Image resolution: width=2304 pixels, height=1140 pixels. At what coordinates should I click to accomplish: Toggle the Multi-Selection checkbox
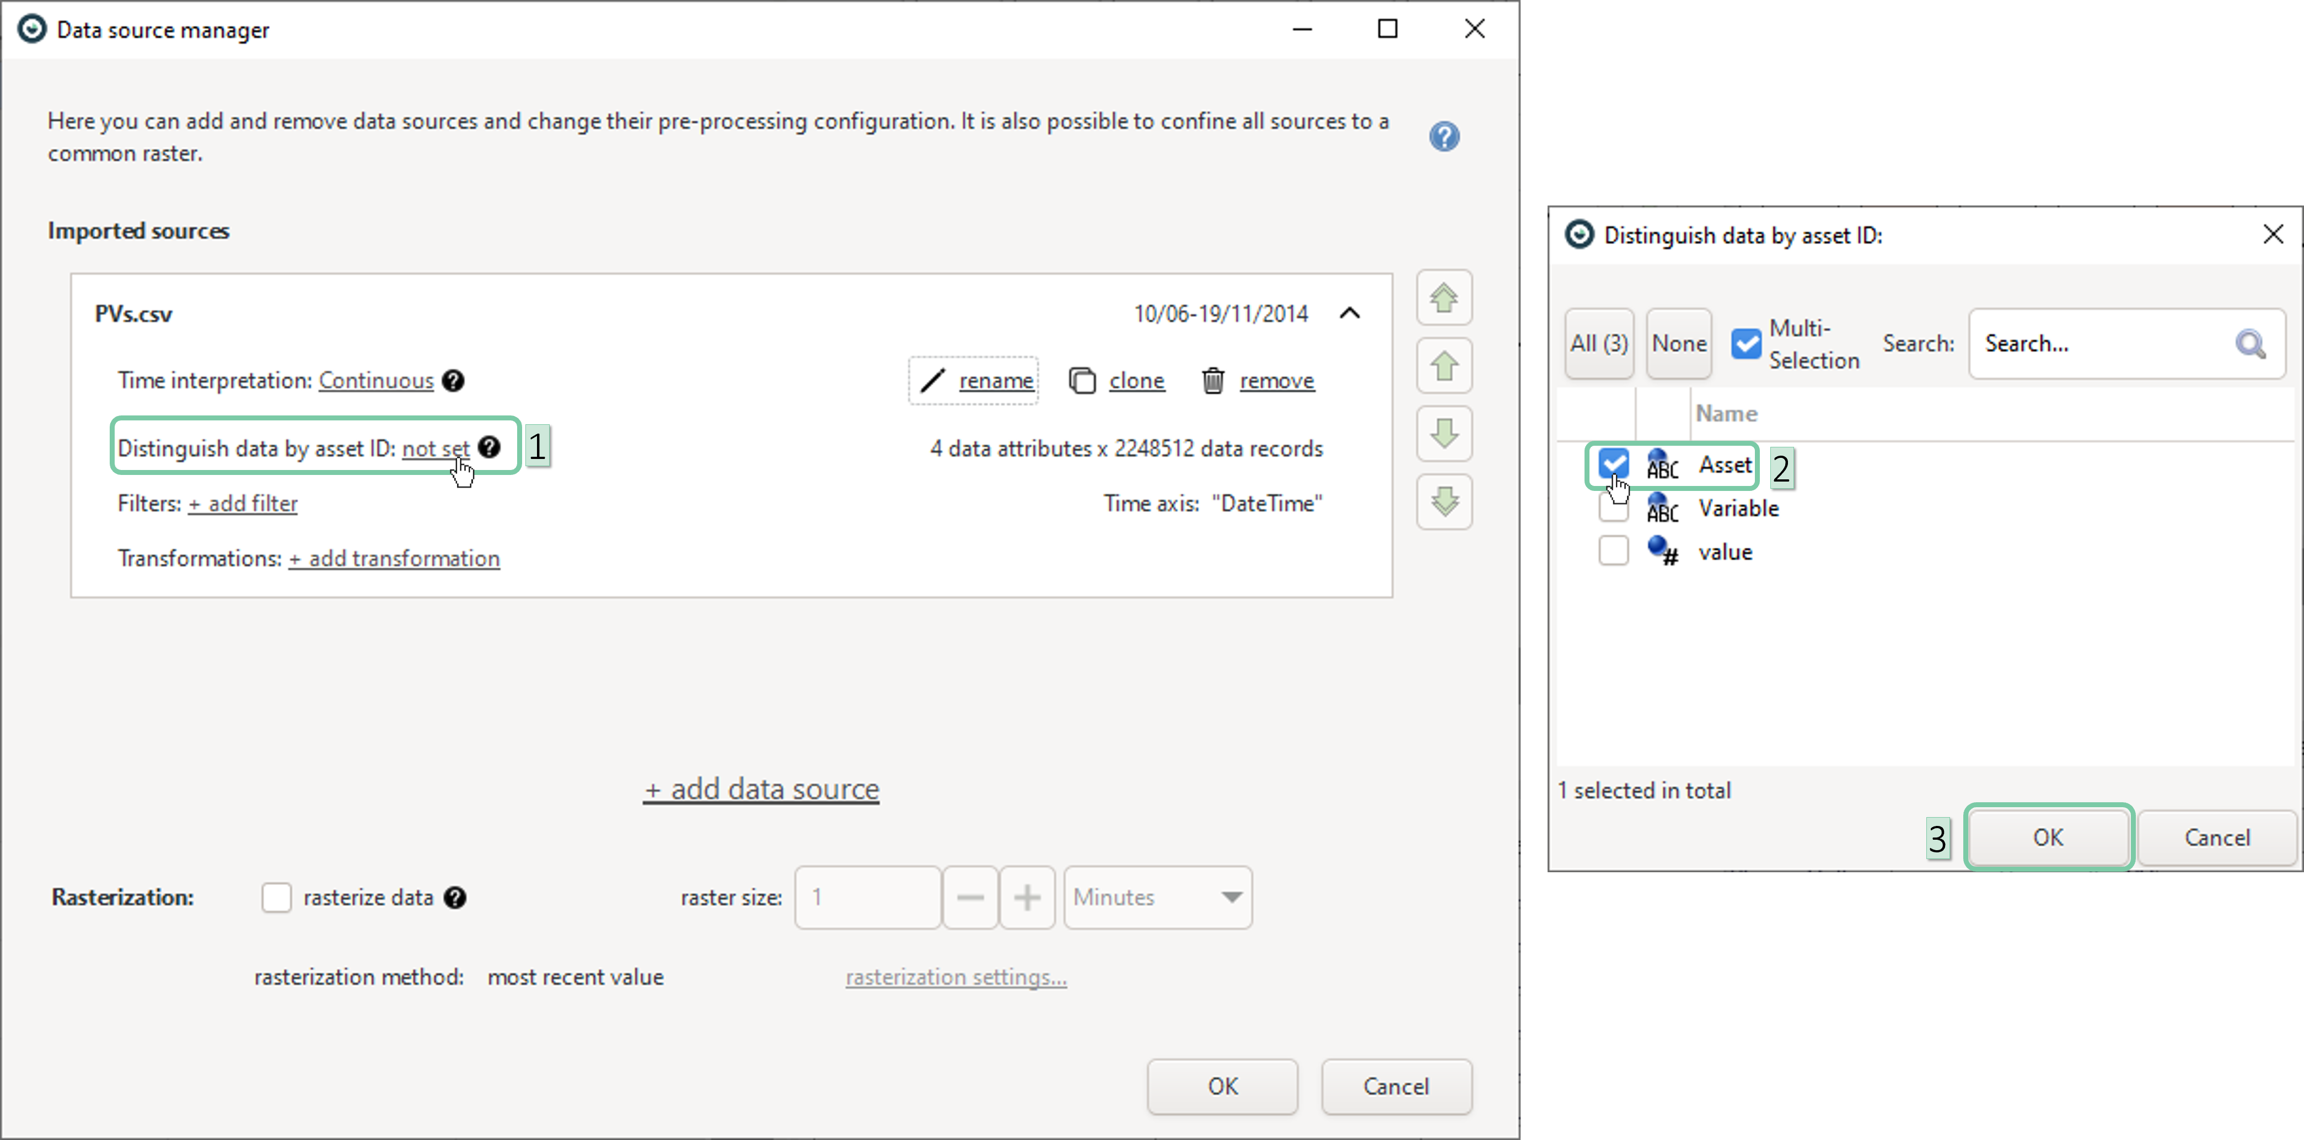[x=1746, y=344]
